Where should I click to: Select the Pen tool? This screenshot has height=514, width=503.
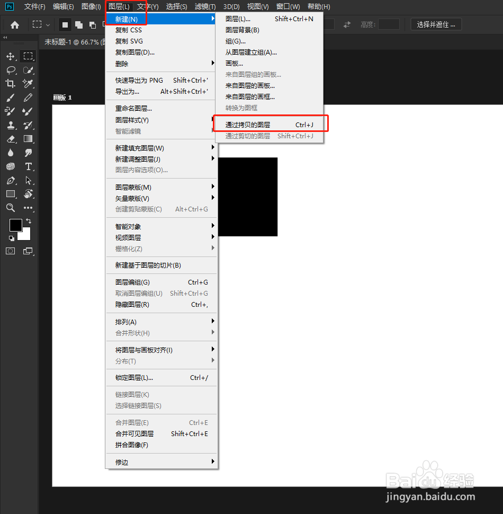tap(11, 180)
